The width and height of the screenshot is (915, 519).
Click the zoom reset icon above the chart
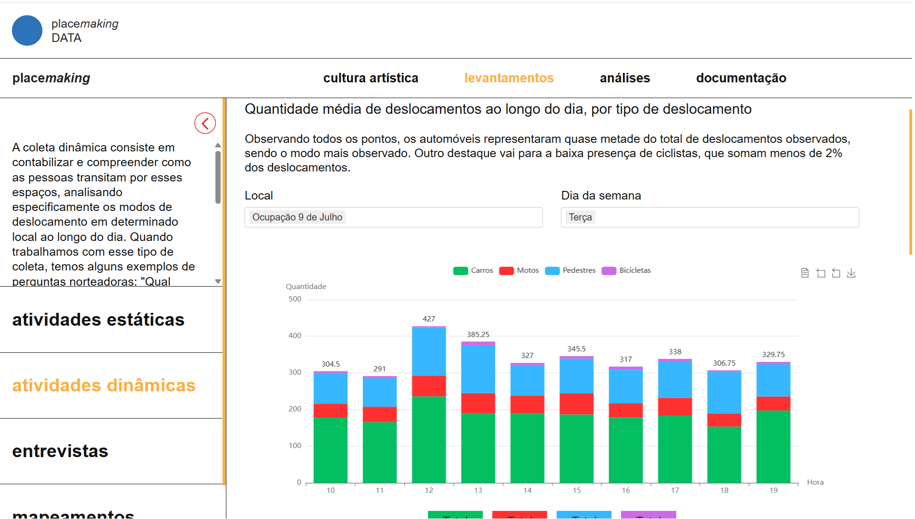(x=836, y=273)
